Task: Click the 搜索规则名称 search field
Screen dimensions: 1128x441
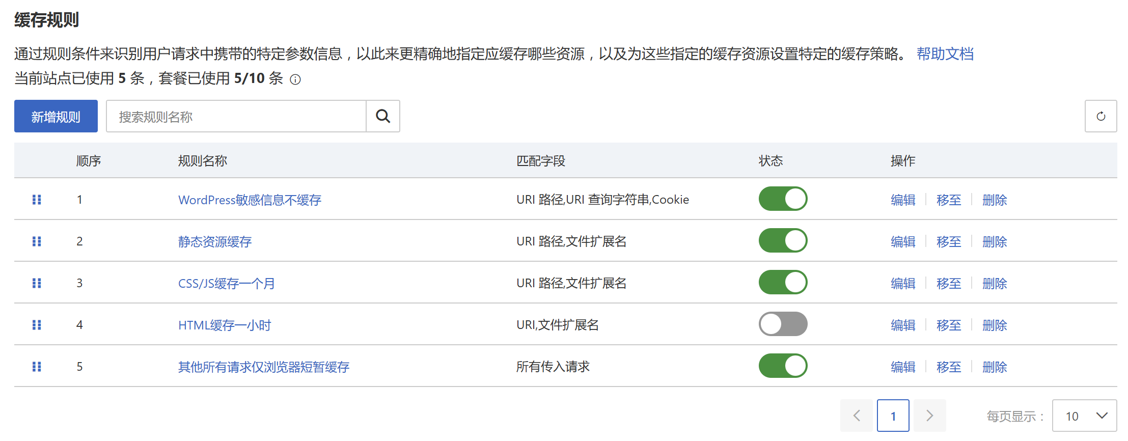Action: [236, 117]
